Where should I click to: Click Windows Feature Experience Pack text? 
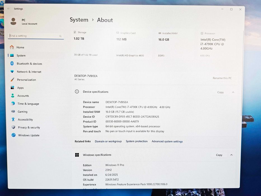136,184
